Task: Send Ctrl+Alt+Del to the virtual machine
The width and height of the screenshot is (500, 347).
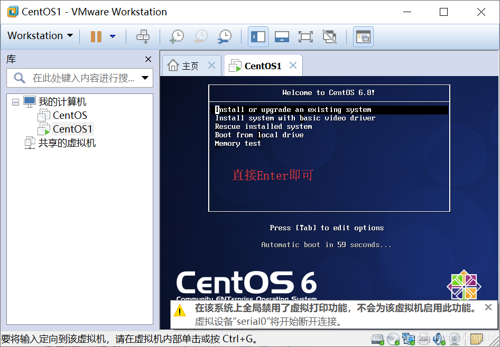Action: click(x=143, y=36)
